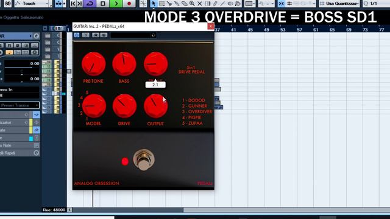Select the 'ereo In' input routing field
This screenshot has height=219, width=390.
[x=19, y=89]
